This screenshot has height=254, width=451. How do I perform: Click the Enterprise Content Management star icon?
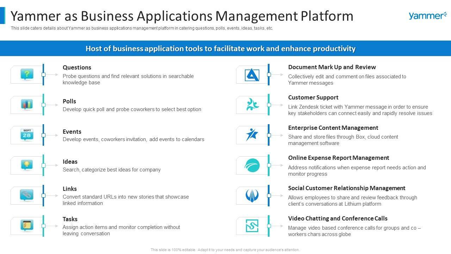pos(252,135)
